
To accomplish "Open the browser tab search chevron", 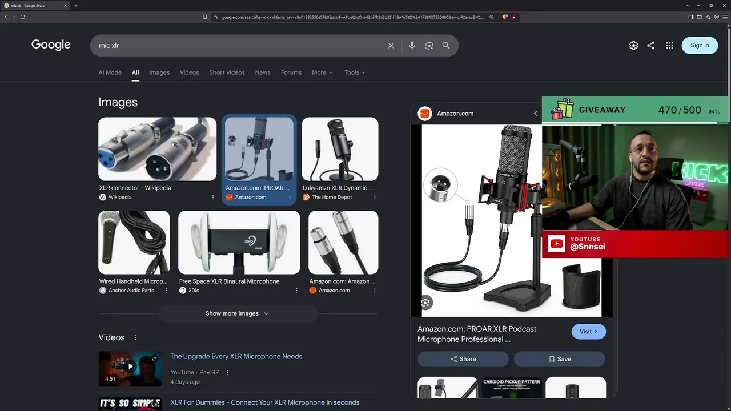I will point(688,6).
